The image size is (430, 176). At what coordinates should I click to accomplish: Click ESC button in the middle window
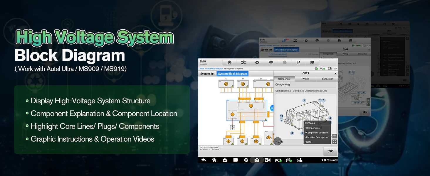pos(365,112)
